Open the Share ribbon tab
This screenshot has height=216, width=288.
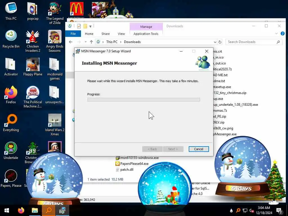106,34
